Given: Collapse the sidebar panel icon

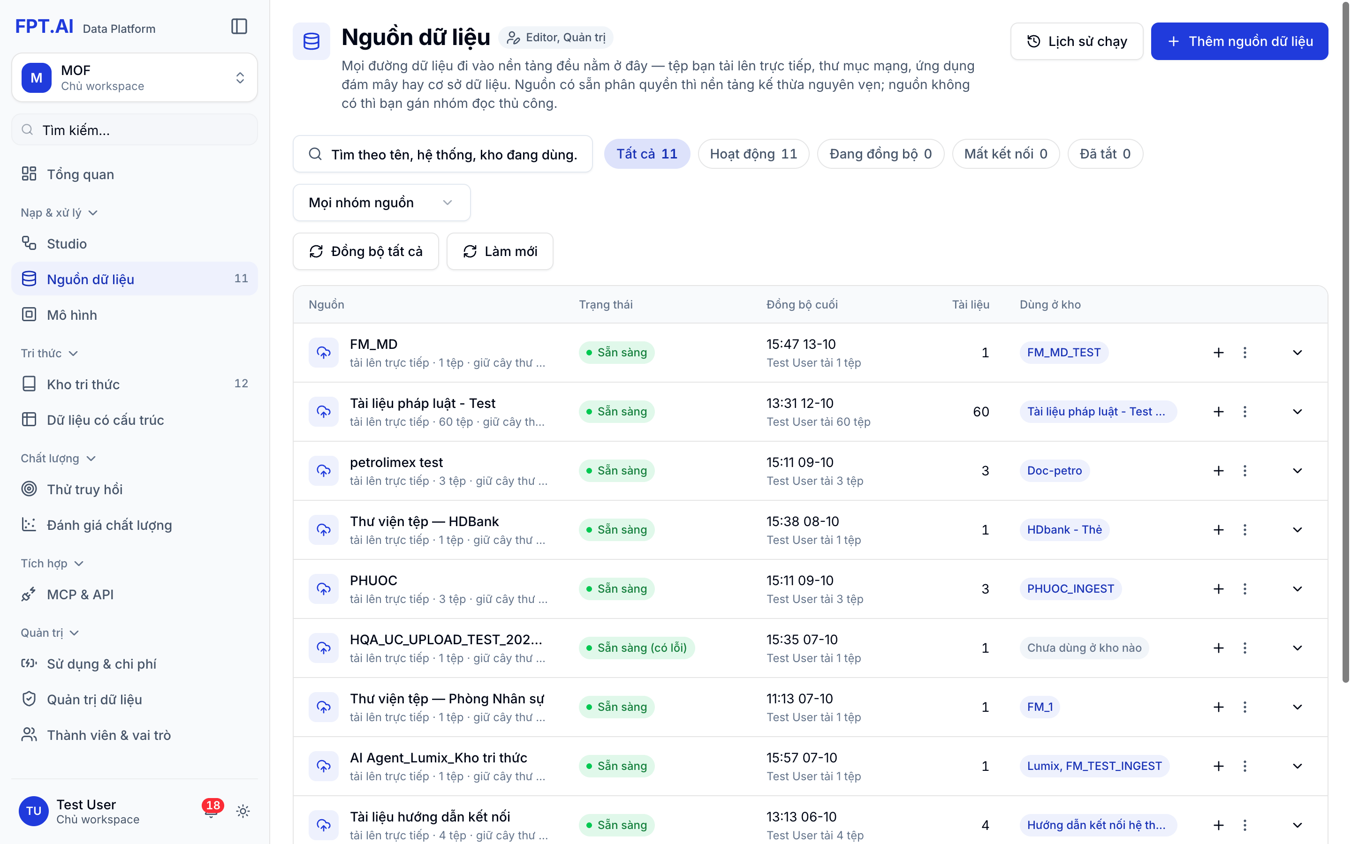Looking at the screenshot, I should coord(239,27).
